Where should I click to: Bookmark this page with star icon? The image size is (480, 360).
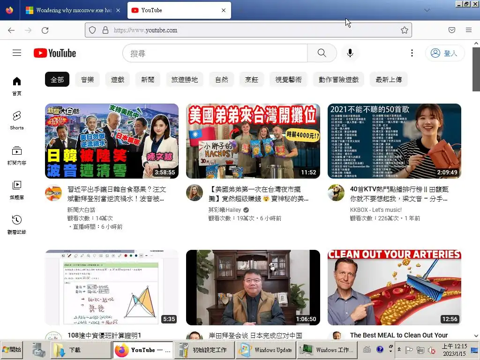[405, 30]
